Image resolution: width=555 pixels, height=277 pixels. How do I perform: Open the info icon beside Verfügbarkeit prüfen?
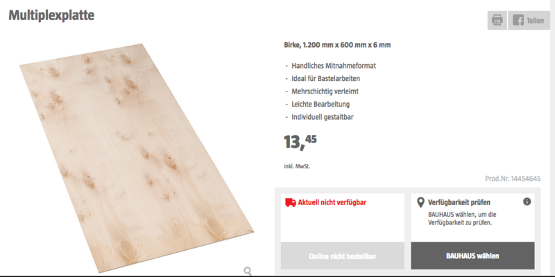(x=527, y=202)
